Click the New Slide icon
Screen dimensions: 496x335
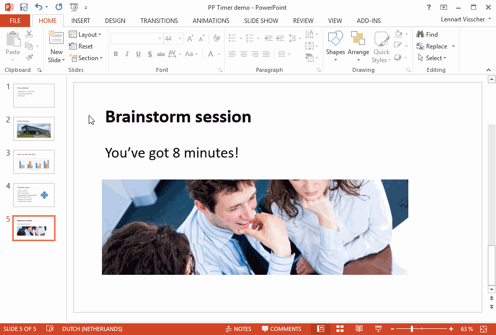(x=56, y=38)
